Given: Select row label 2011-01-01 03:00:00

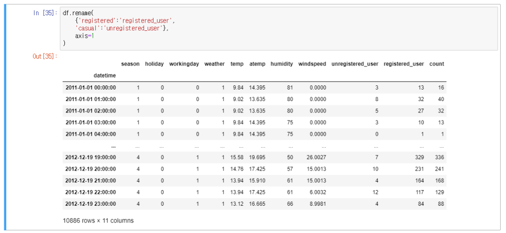Looking at the screenshot, I should coord(91,123).
